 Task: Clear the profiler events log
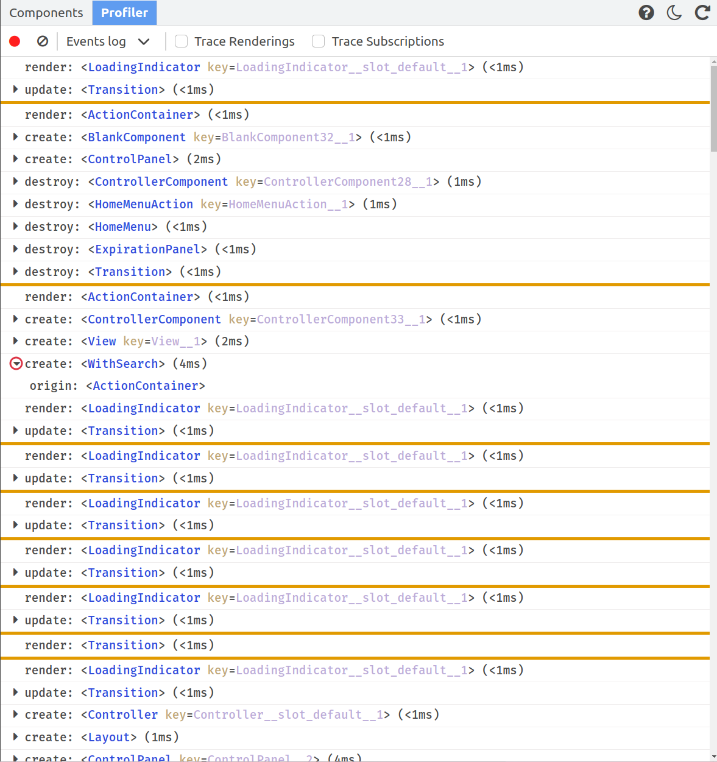click(x=43, y=41)
